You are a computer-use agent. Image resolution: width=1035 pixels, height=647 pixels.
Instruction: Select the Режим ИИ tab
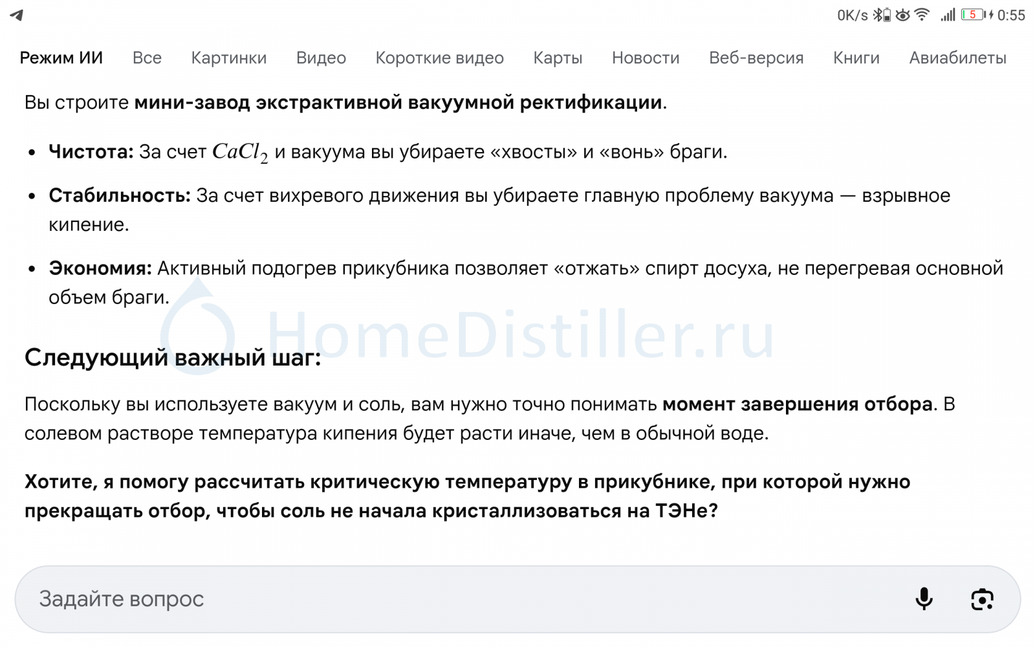pyautogui.click(x=61, y=58)
